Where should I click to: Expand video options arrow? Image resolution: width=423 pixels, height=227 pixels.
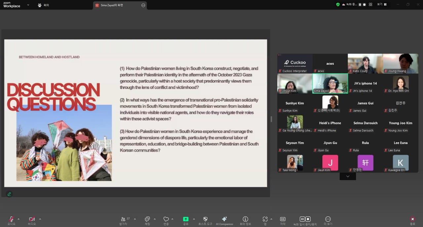click(40, 219)
